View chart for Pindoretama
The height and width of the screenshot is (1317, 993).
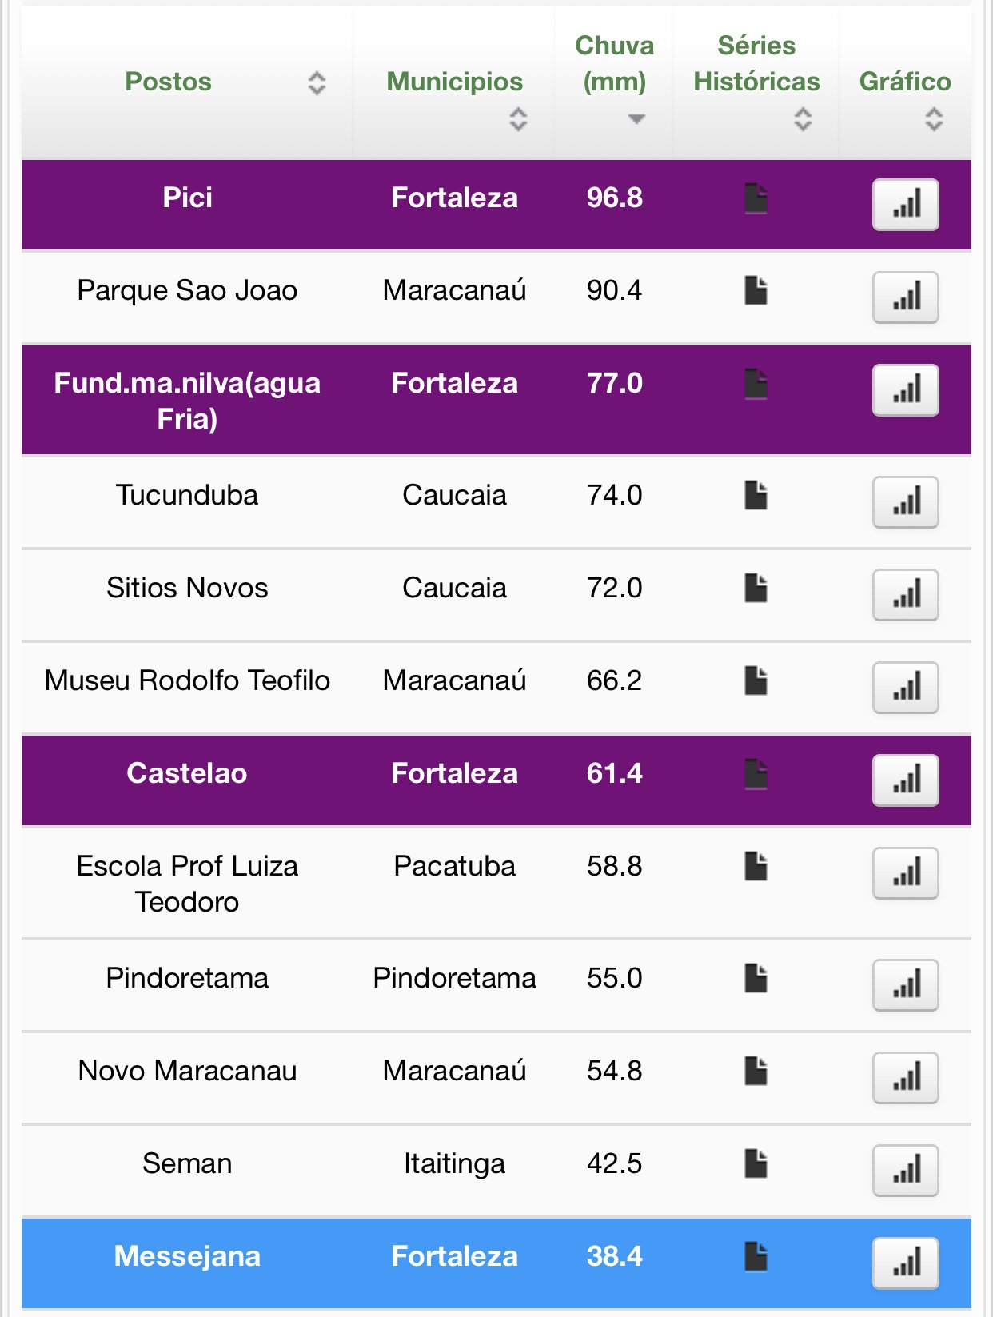905,985
